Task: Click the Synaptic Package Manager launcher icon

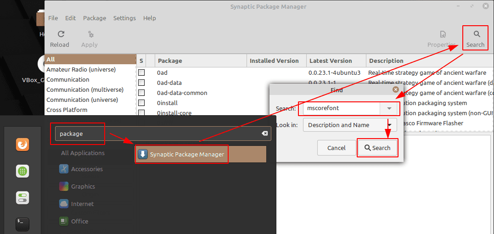Action: (x=143, y=154)
